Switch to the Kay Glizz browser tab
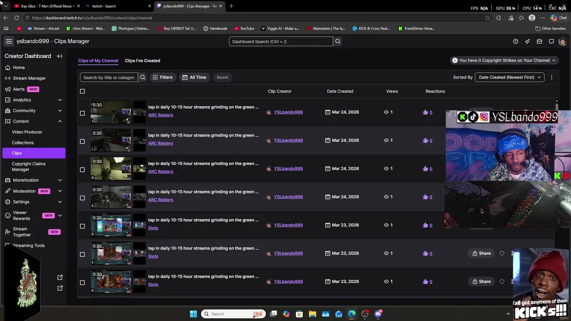This screenshot has height=321, width=571. point(47,6)
